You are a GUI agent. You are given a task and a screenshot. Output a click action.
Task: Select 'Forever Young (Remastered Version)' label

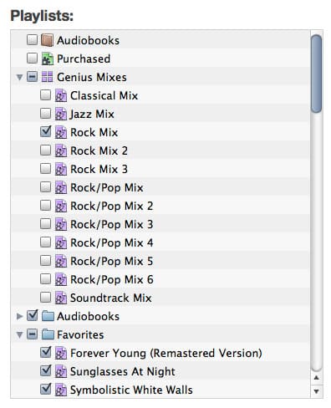(166, 353)
